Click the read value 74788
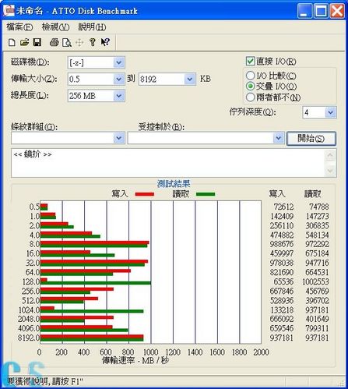This screenshot has width=348, height=389. [x=319, y=207]
